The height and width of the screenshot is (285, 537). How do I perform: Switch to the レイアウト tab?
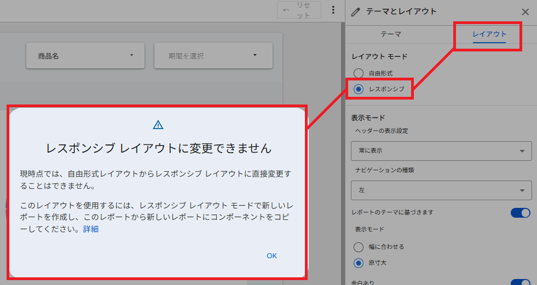(489, 34)
